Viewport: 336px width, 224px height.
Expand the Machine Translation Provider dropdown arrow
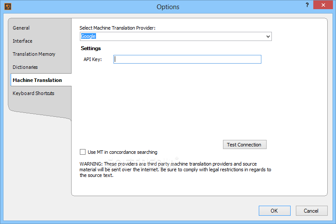[x=268, y=37]
